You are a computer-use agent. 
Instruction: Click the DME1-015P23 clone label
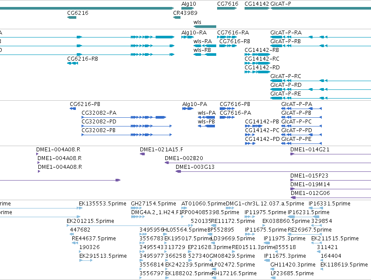(x=309, y=176)
